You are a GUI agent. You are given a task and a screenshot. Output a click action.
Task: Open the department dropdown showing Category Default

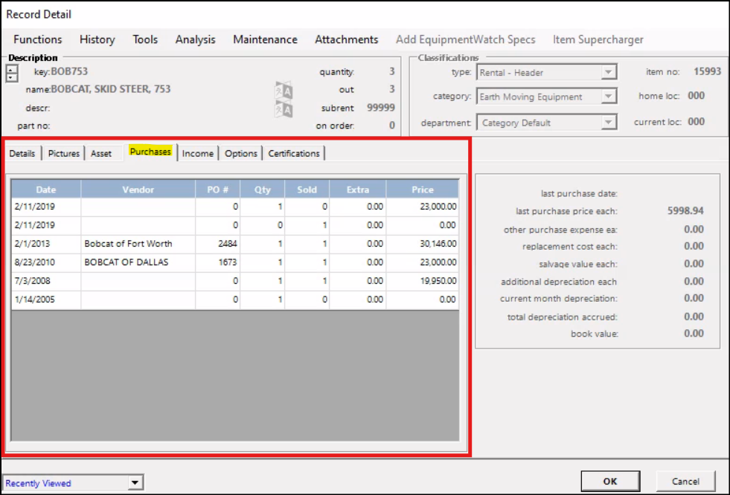click(609, 123)
